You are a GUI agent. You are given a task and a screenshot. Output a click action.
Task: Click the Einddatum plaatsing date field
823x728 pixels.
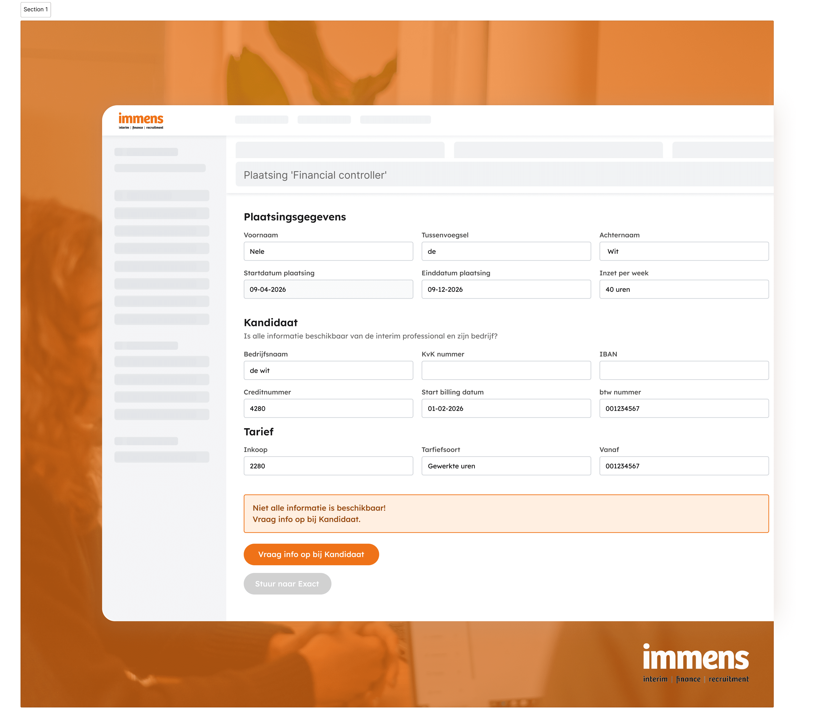[506, 289]
